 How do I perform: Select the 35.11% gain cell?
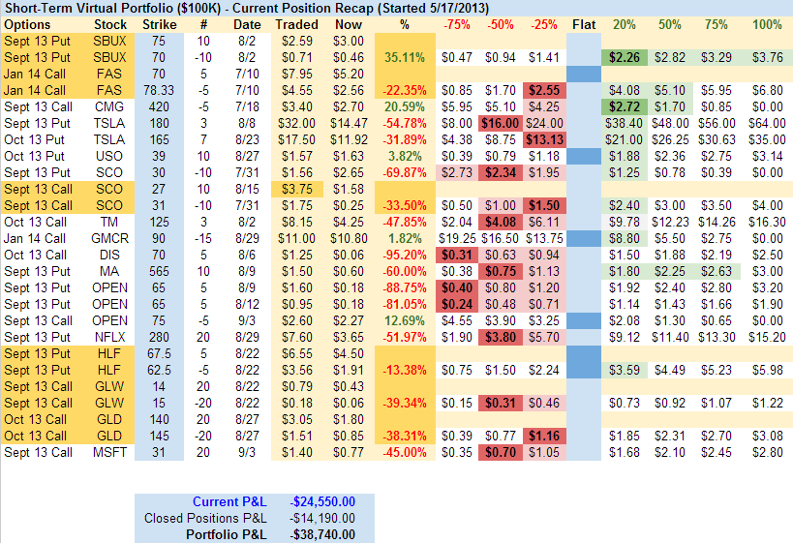coord(405,57)
